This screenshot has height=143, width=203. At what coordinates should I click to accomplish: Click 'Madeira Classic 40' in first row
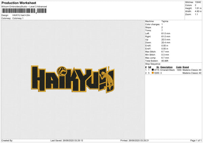(x=192, y=70)
